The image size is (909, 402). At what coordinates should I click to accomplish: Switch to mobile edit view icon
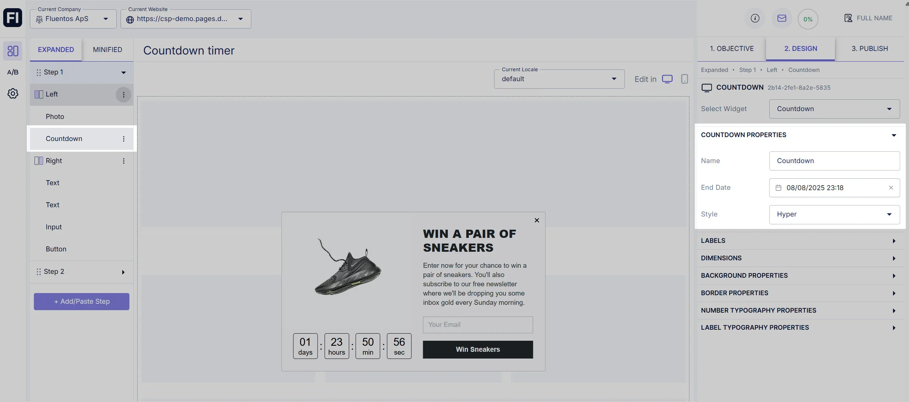[684, 79]
